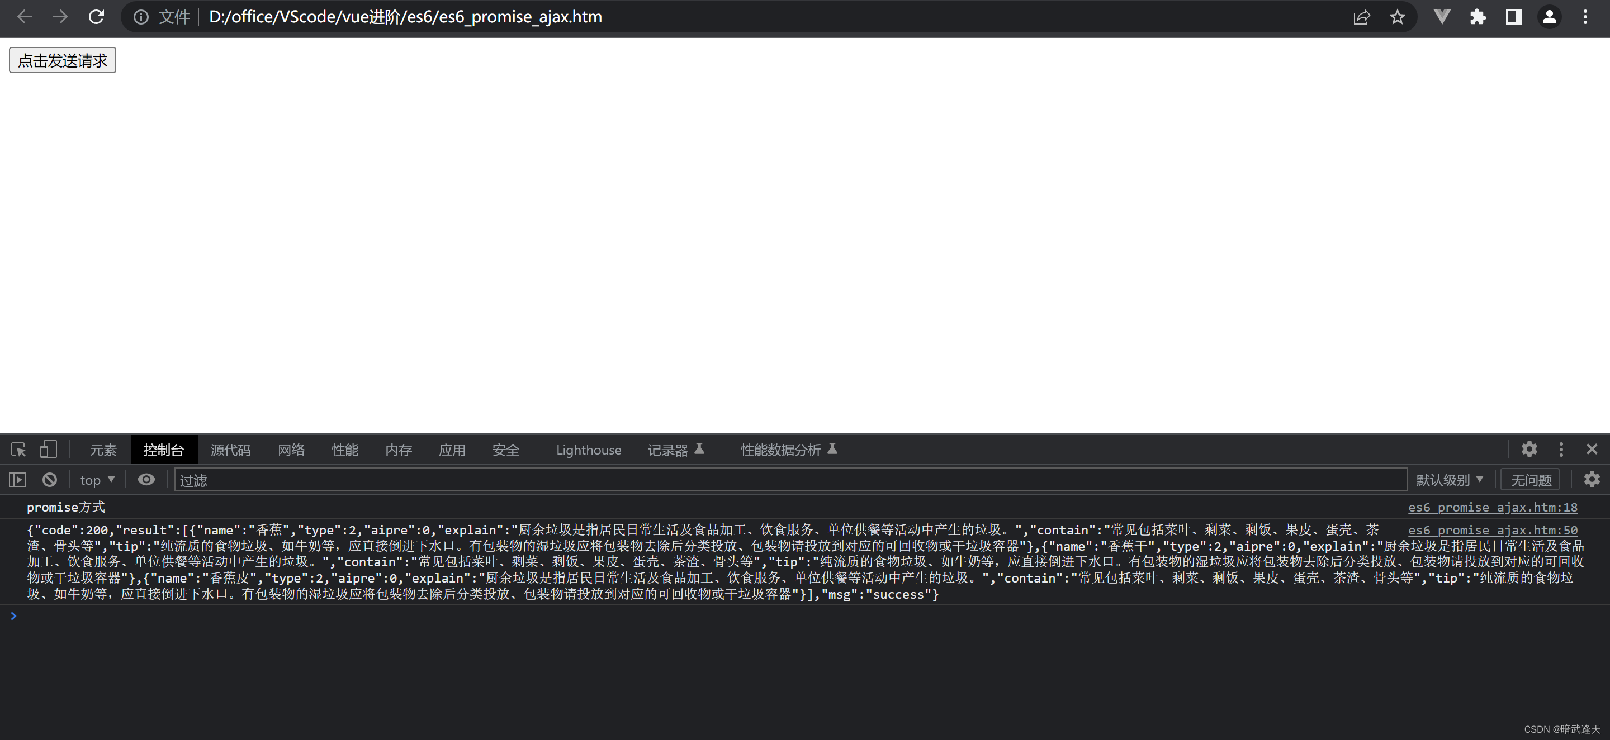This screenshot has width=1610, height=740.
Task: Bookmark this page with star icon
Action: coord(1397,17)
